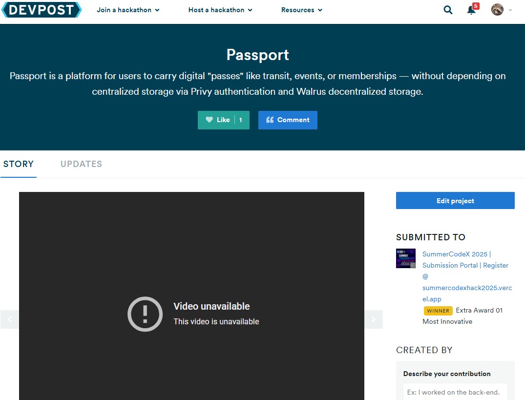Viewport: 525px width, 400px height.
Task: Click the WINNER badge label
Action: 438,311
